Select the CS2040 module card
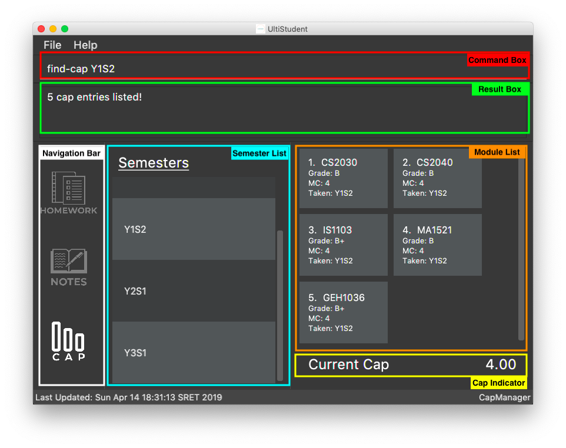This screenshot has height=448, width=566. click(438, 178)
